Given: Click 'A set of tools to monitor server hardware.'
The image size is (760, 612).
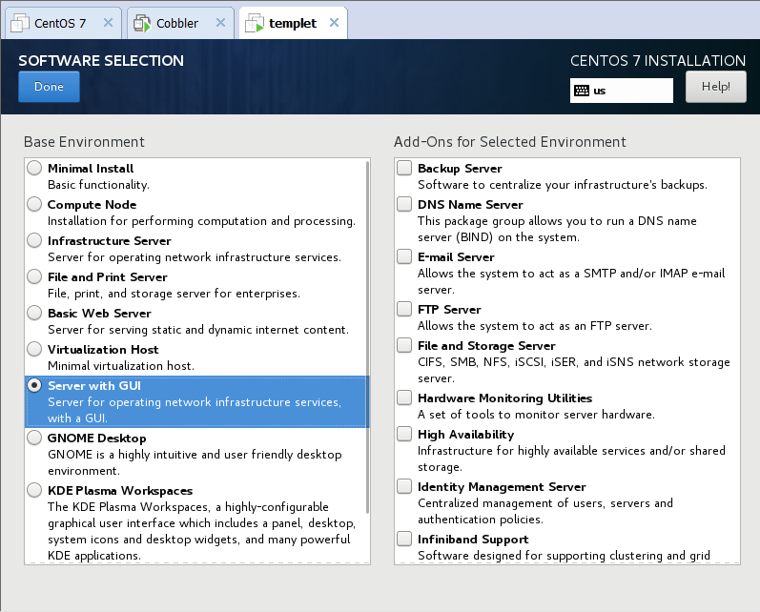Looking at the screenshot, I should tap(536, 415).
